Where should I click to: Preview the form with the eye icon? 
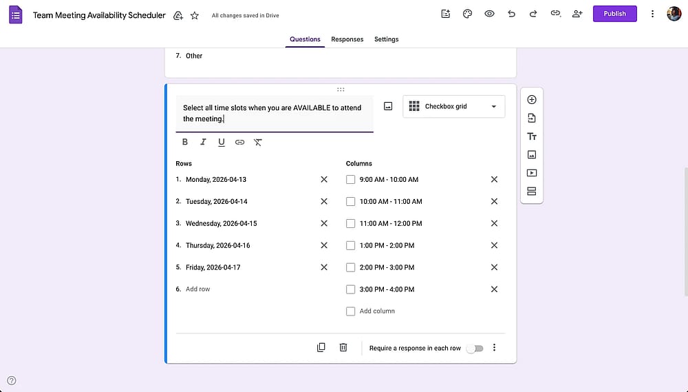coord(489,14)
